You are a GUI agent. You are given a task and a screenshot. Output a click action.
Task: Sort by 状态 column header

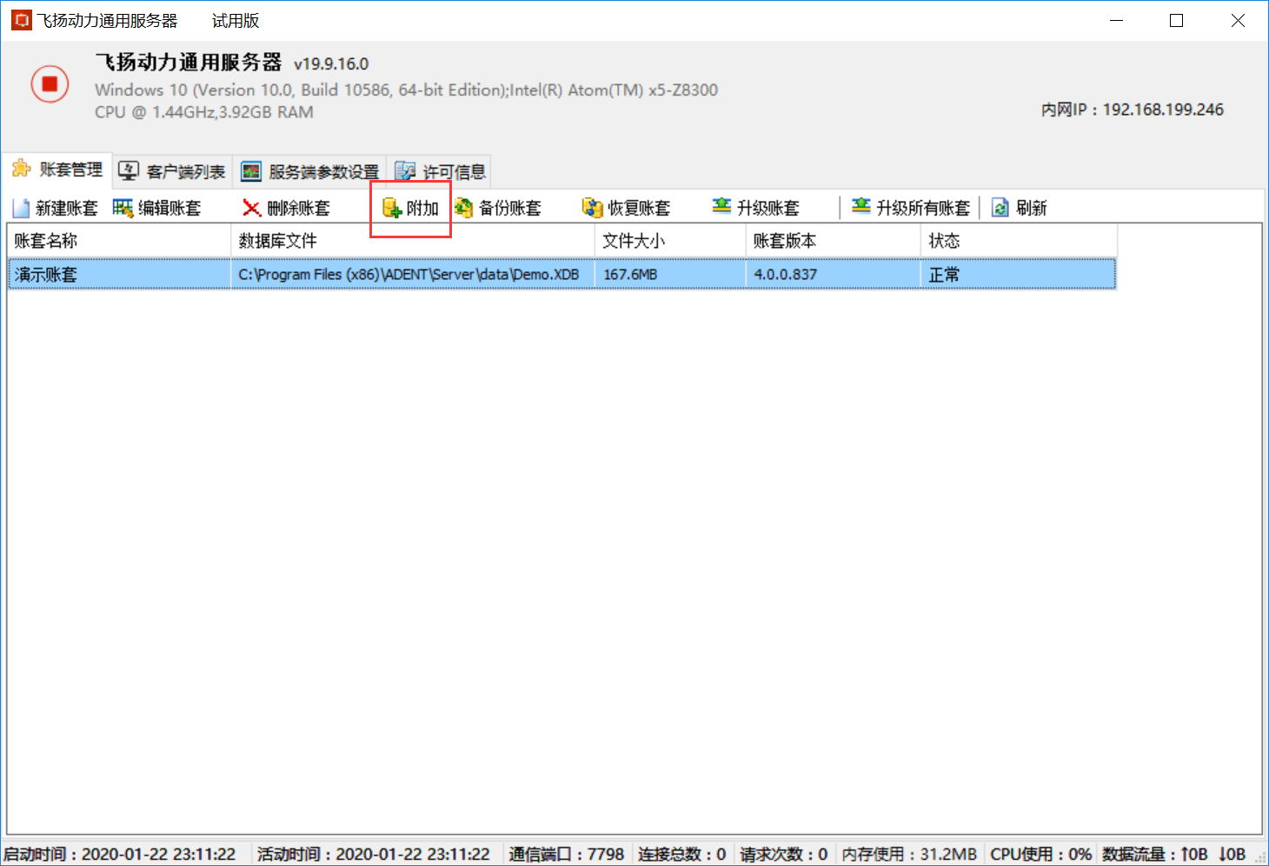point(1019,241)
